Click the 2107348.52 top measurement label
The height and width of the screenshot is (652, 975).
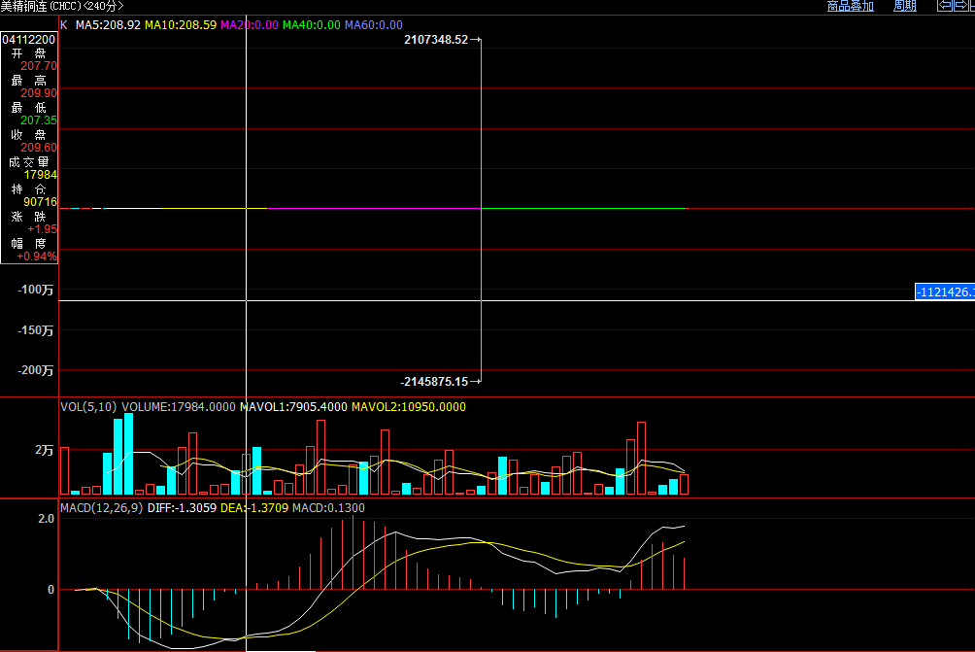[436, 40]
